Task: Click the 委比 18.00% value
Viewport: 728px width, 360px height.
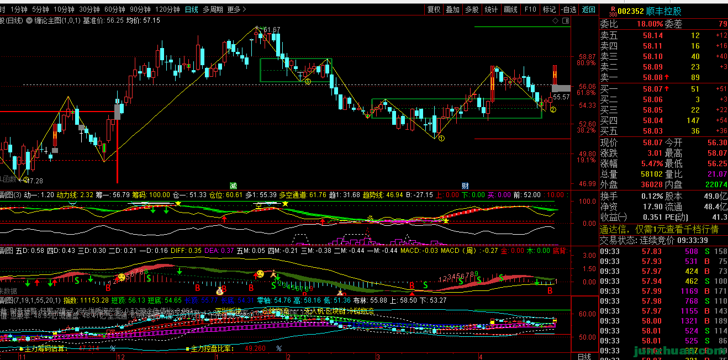Action: click(x=650, y=24)
